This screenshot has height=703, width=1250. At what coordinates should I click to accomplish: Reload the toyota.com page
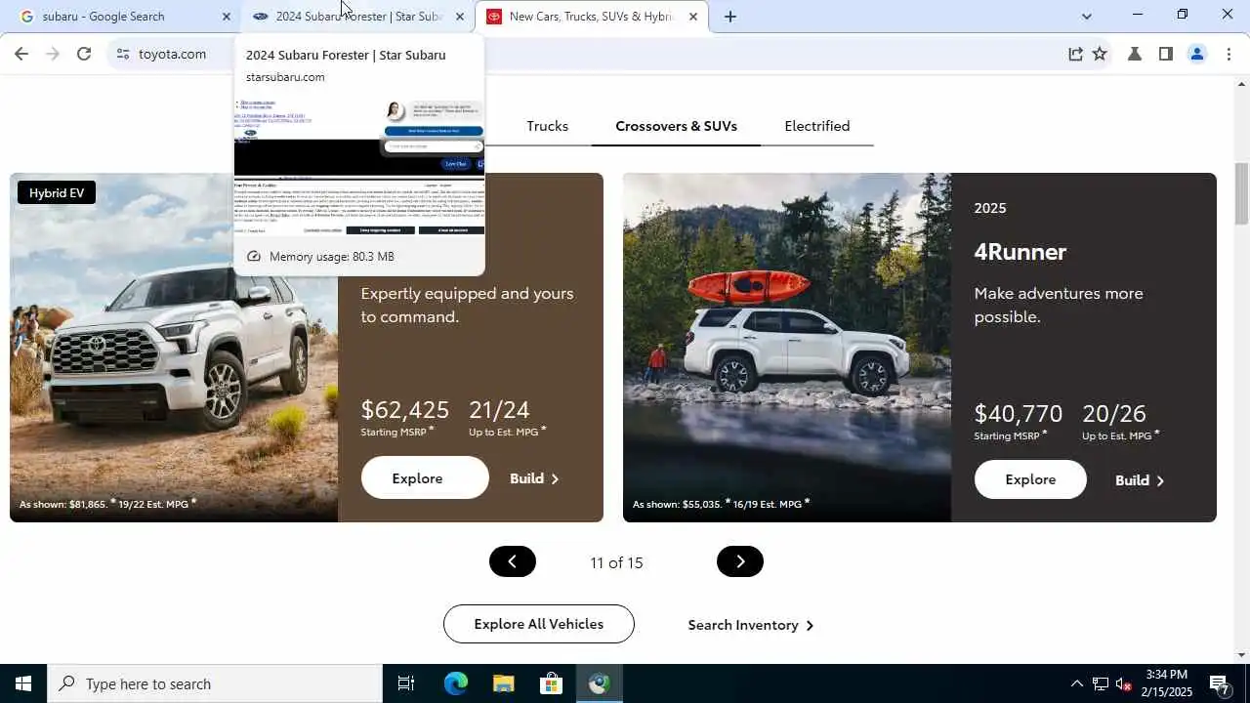(x=84, y=54)
